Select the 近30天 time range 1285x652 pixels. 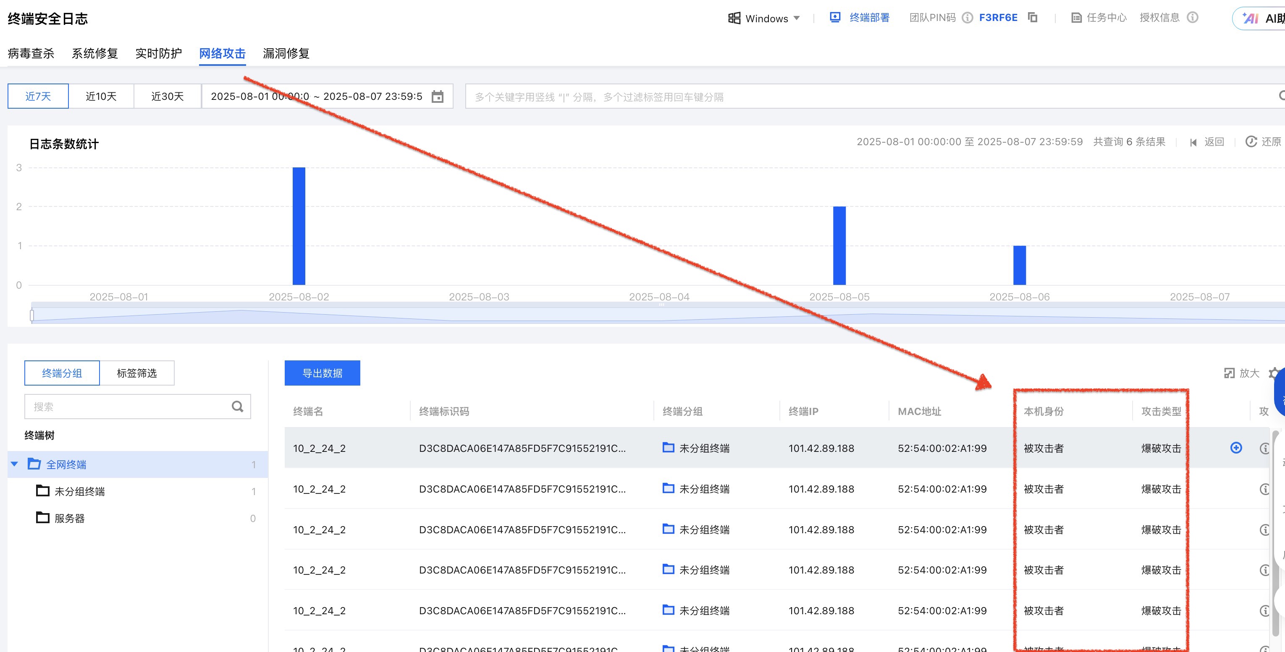pos(167,96)
